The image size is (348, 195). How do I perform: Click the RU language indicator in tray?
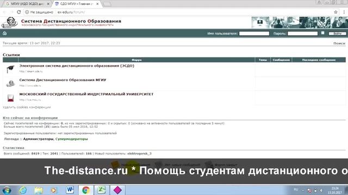coord(296,190)
